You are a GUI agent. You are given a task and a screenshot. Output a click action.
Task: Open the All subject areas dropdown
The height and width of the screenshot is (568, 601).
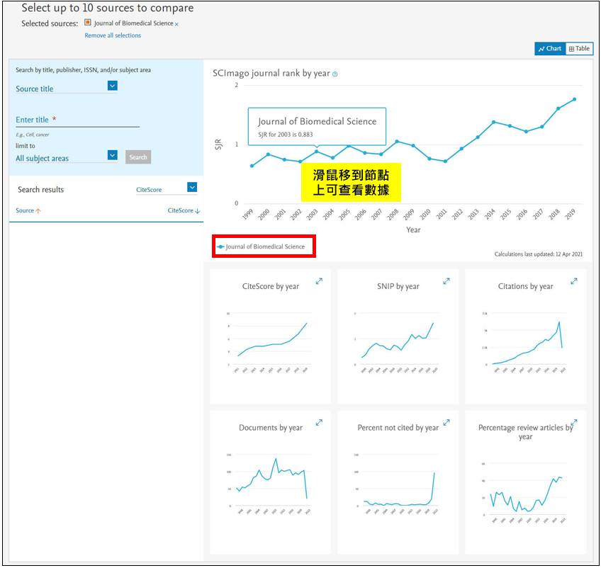coord(112,155)
